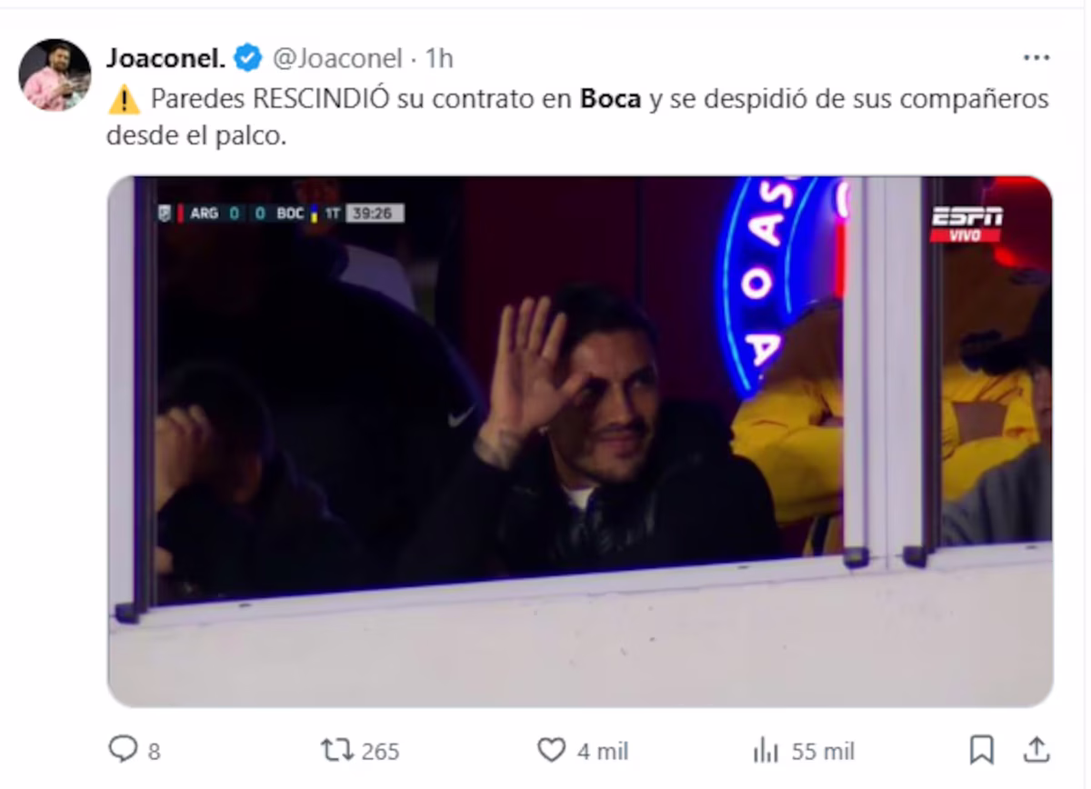Open view analytics bar chart icon
Screen dimensions: 1091x789
coord(766,751)
